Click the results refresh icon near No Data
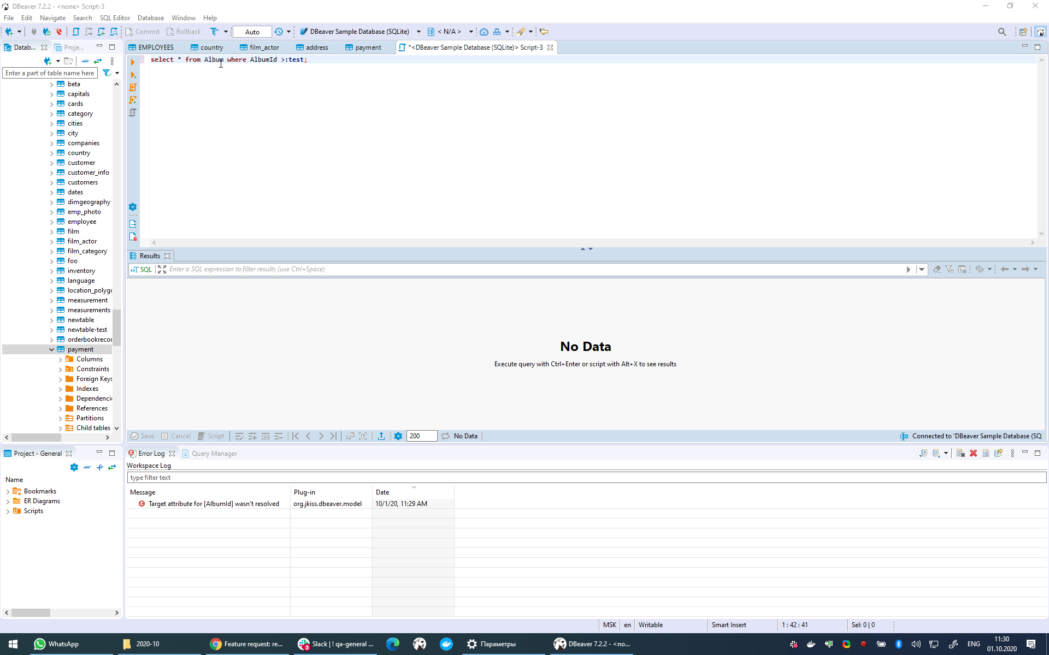Screen dimensions: 1049x655 pyautogui.click(x=445, y=436)
